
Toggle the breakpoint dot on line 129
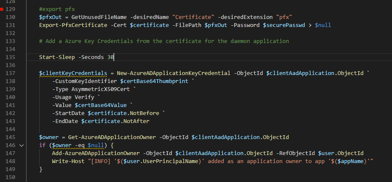click(x=2, y=9)
